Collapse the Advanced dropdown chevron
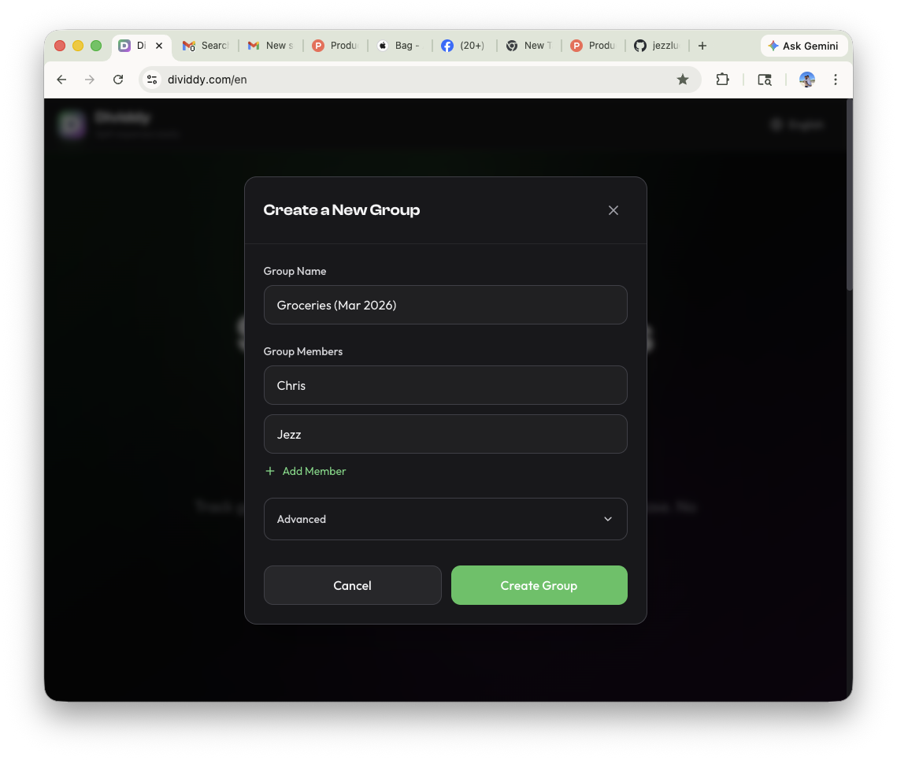 tap(607, 519)
